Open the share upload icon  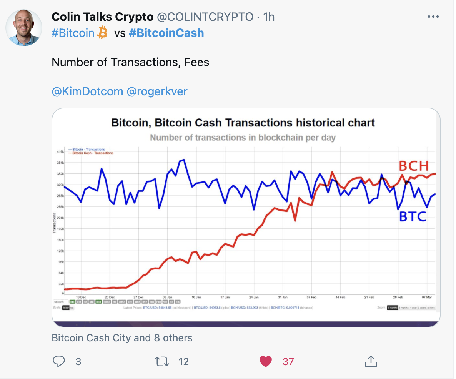tap(371, 361)
